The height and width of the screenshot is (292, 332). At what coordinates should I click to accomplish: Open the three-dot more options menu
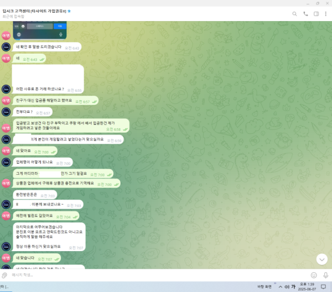click(x=326, y=14)
